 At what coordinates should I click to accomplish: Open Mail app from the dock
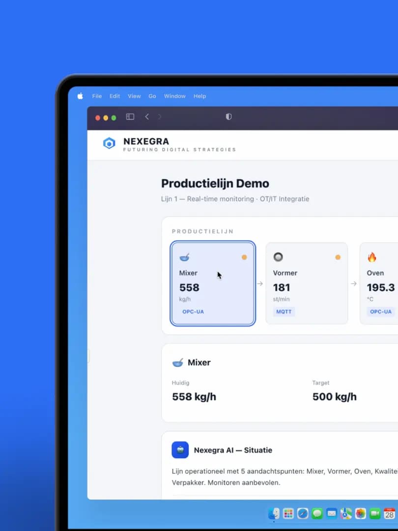pyautogui.click(x=332, y=513)
